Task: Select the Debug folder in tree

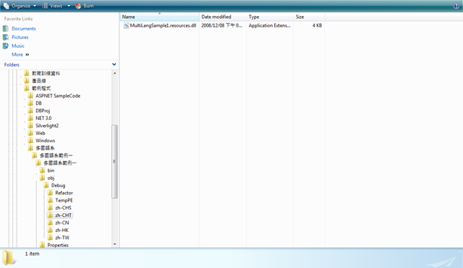Action: pos(58,186)
